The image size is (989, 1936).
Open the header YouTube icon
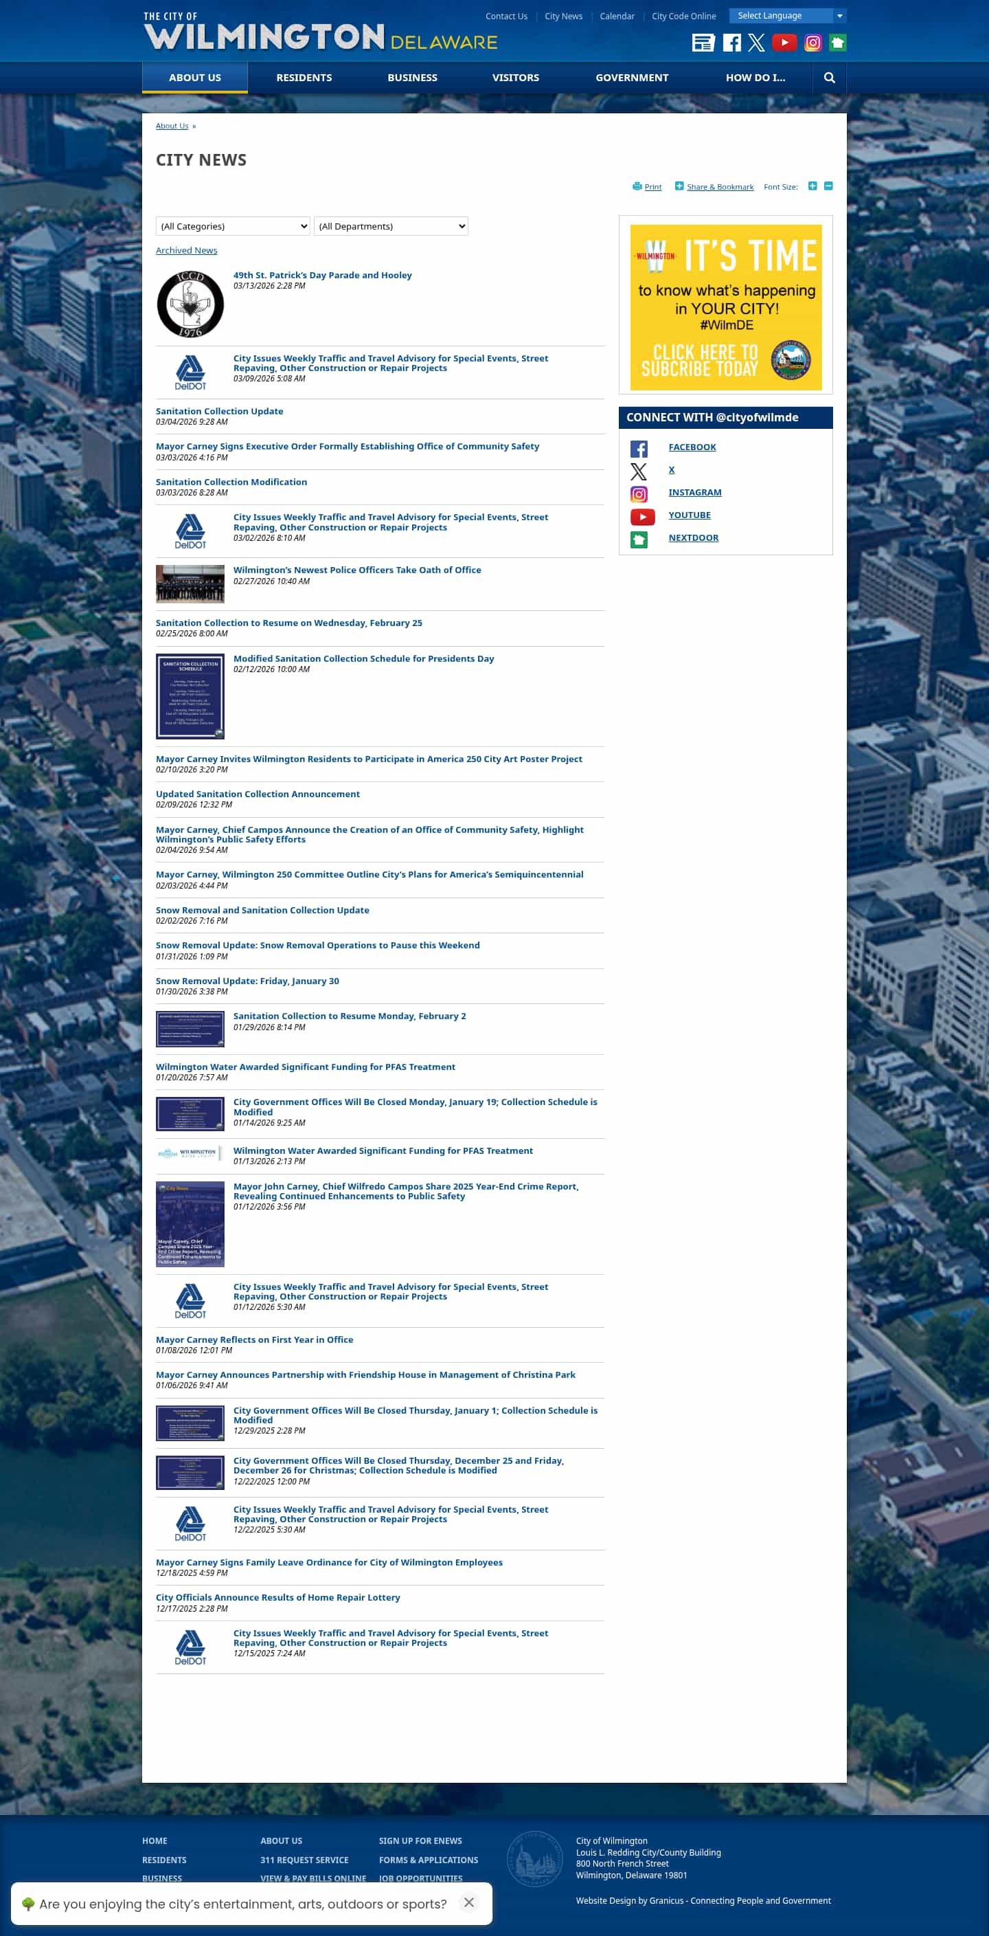pyautogui.click(x=784, y=43)
